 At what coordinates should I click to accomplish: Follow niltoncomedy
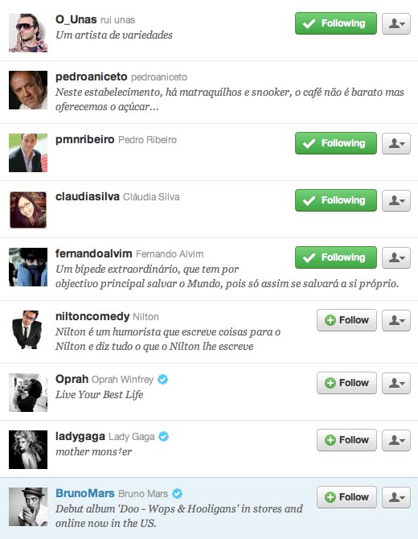coord(346,320)
